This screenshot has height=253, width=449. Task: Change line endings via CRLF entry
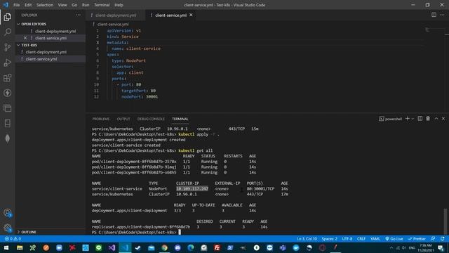361,239
